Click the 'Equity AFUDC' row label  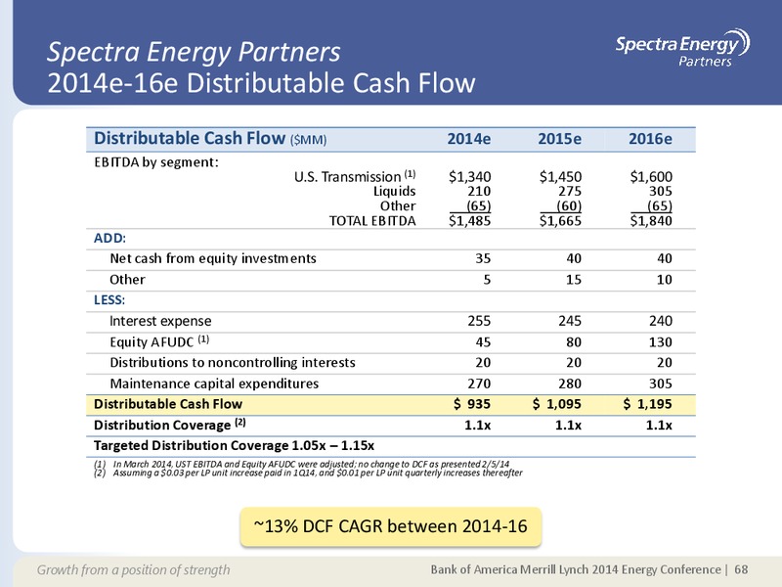[x=159, y=341]
